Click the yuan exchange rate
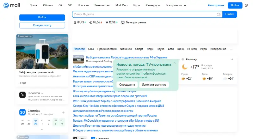Screen dimensions: 253x139 coord(112,22)
